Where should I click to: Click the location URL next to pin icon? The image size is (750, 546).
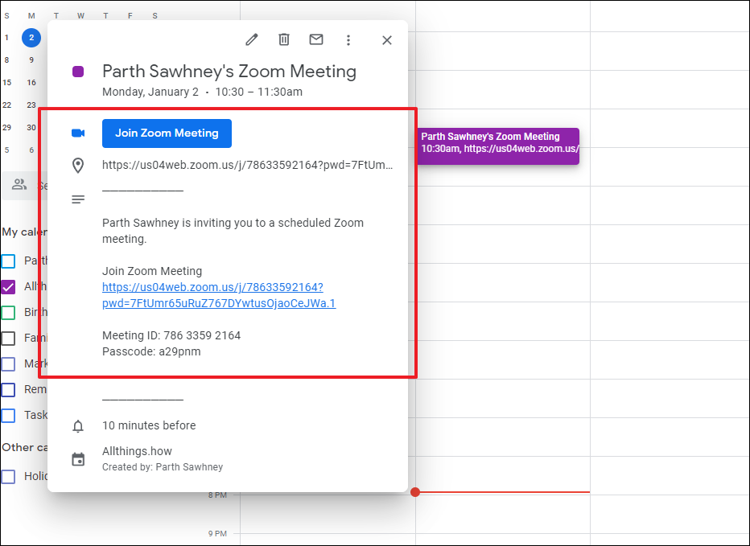247,166
